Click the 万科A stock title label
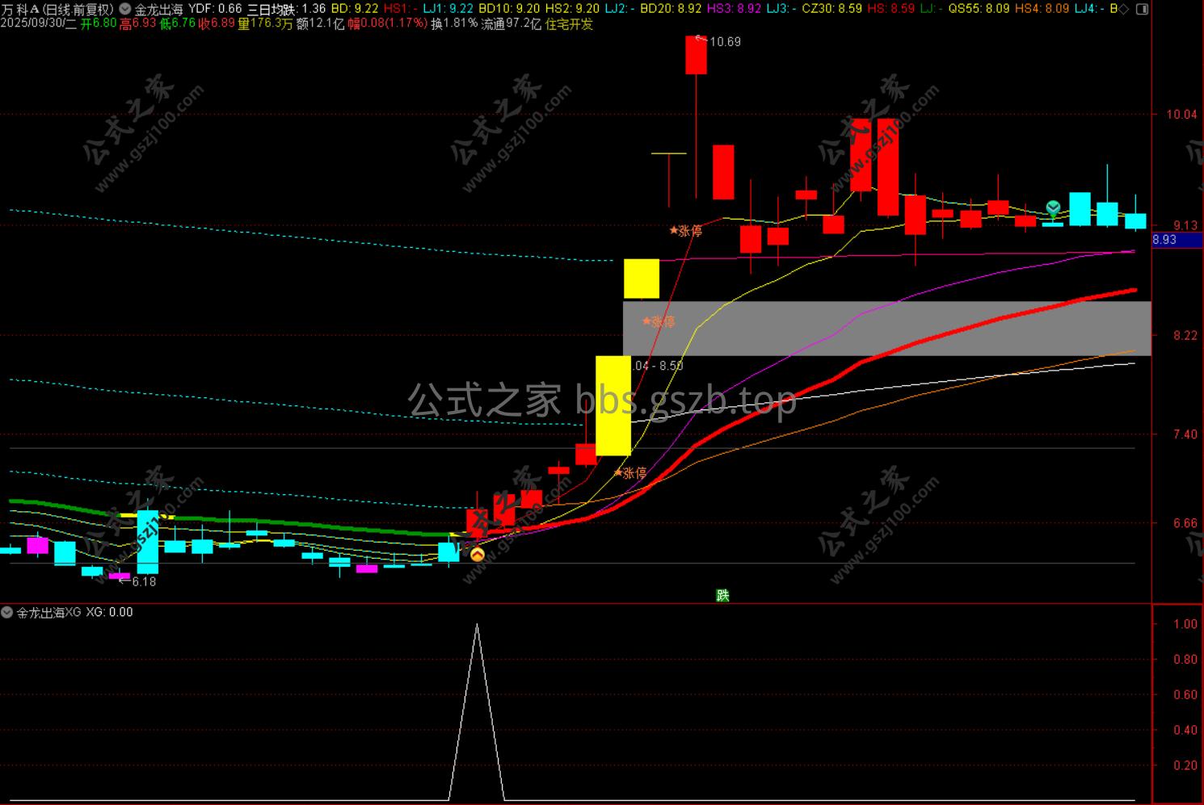 [x=22, y=9]
